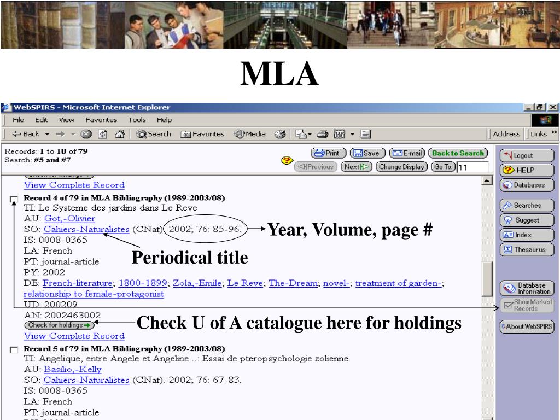
Task: Open the Tools menu
Action: [137, 120]
